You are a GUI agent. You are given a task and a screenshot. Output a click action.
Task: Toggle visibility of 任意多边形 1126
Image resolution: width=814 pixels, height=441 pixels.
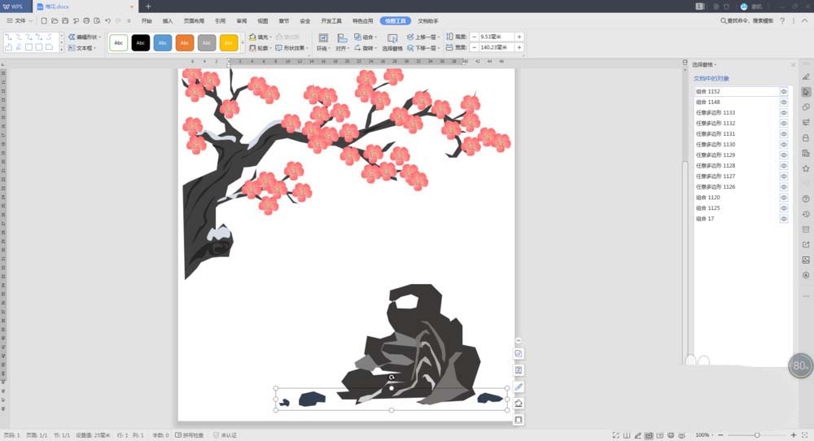784,187
